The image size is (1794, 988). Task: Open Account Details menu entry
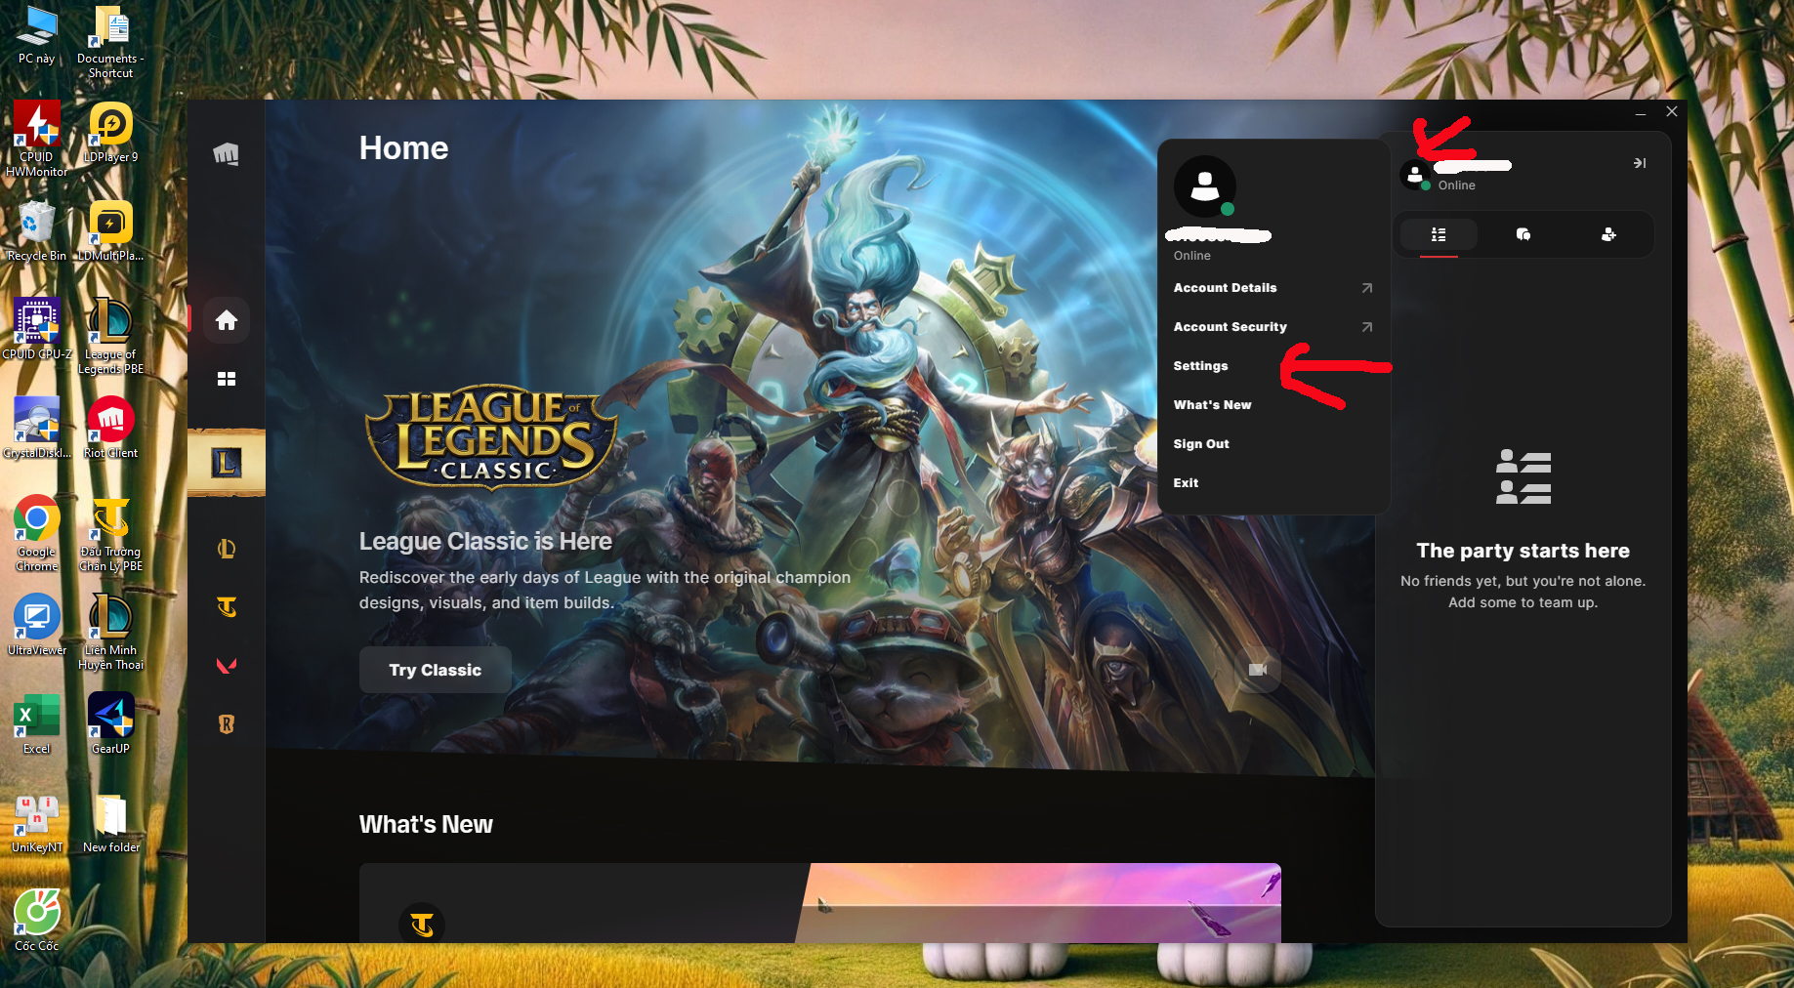1272,288
